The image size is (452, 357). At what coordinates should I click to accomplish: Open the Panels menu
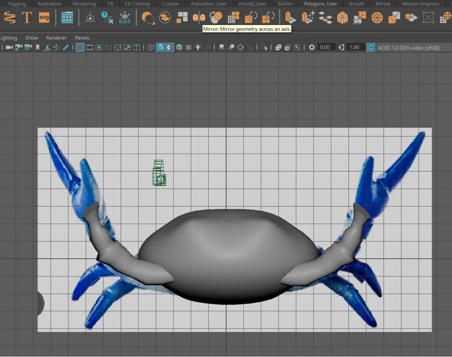point(82,38)
